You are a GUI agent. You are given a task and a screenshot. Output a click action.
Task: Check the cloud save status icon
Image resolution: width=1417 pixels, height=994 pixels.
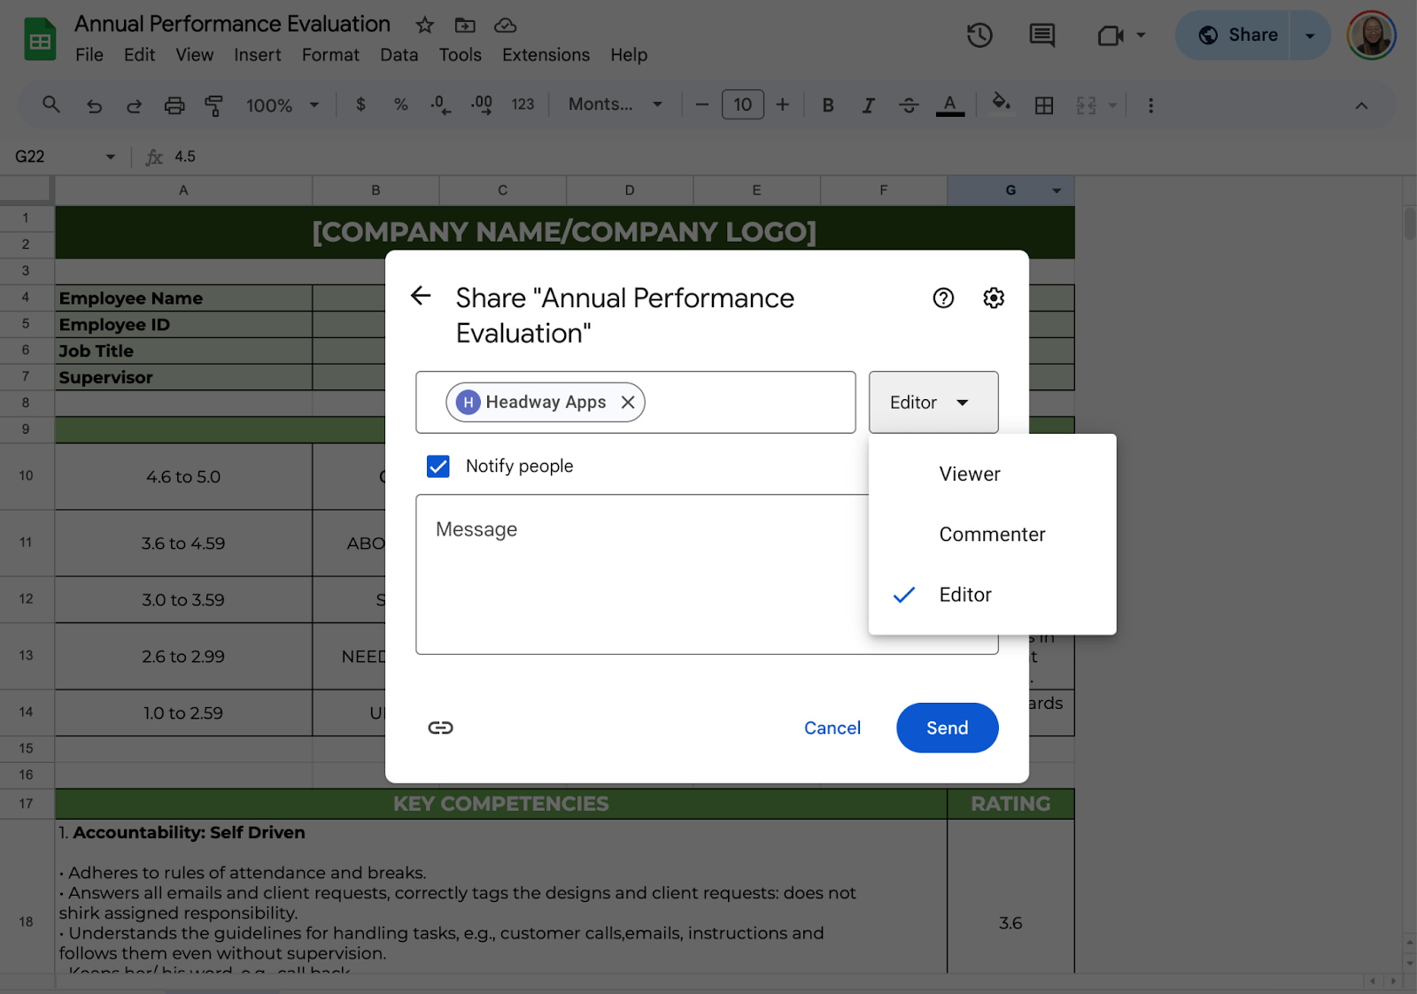(x=505, y=25)
